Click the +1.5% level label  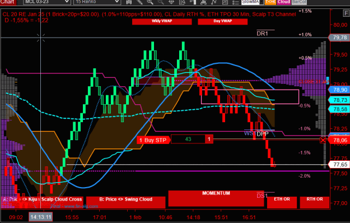pyautogui.click(x=305, y=11)
